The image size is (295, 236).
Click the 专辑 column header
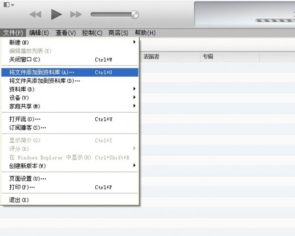coord(230,57)
